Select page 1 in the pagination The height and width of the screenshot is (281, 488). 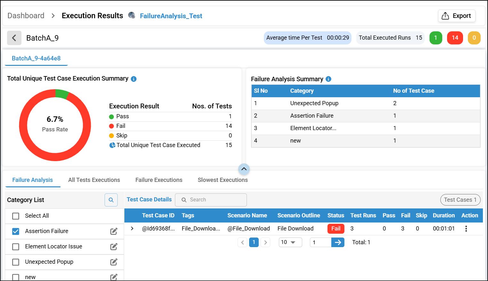point(254,242)
